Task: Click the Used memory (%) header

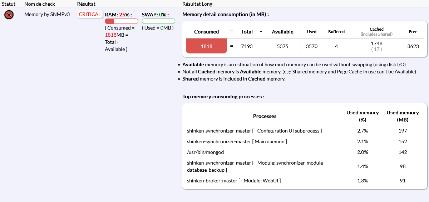Action: 363,116
